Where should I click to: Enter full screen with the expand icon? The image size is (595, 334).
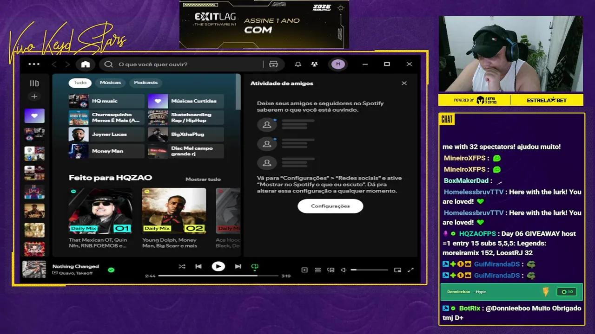pyautogui.click(x=410, y=270)
